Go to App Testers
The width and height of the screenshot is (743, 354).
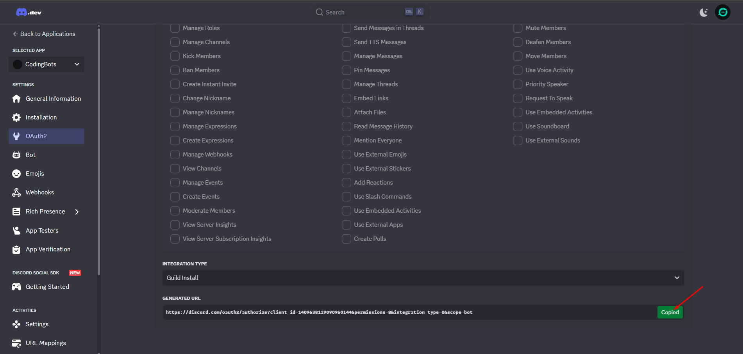46,231
